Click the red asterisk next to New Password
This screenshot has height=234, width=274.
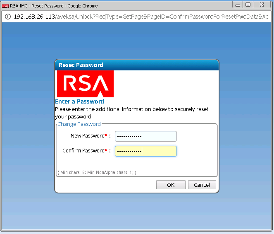tap(106, 135)
